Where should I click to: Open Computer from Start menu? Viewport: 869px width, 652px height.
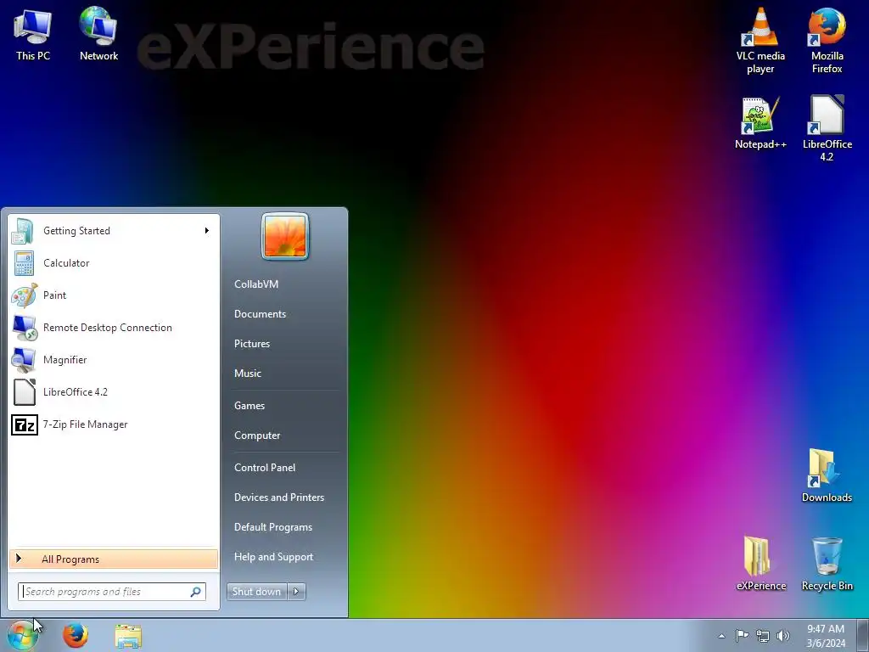(x=257, y=436)
